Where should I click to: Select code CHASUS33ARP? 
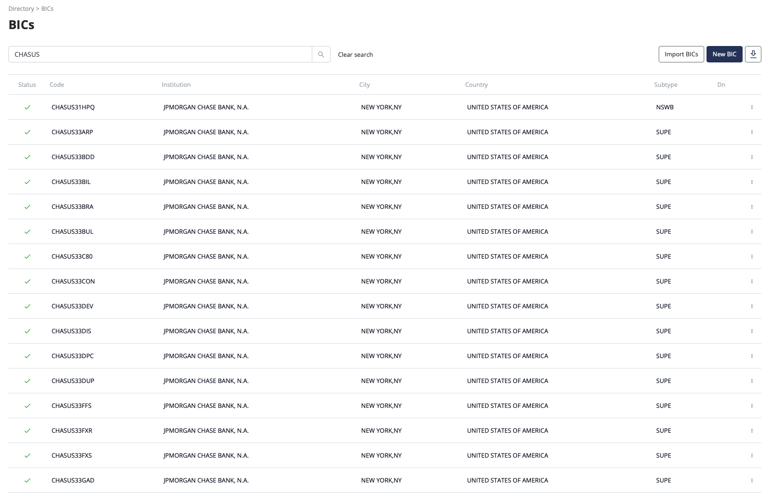(72, 132)
